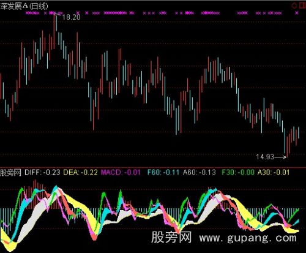Select the F60: -0.11 indicator value
Screen dimensions: 306x253
pos(163,173)
